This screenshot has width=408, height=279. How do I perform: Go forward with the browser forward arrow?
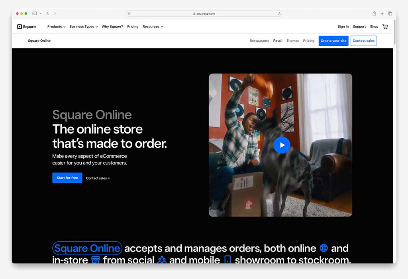click(x=55, y=14)
